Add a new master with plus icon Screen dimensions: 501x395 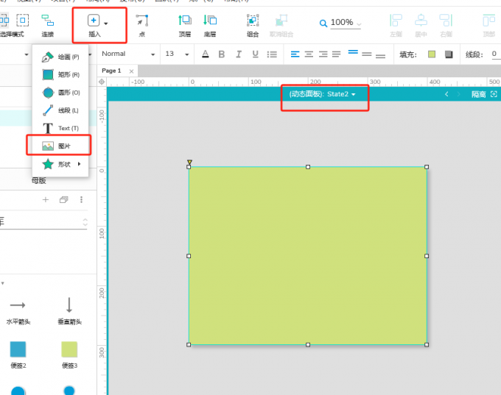click(x=46, y=200)
